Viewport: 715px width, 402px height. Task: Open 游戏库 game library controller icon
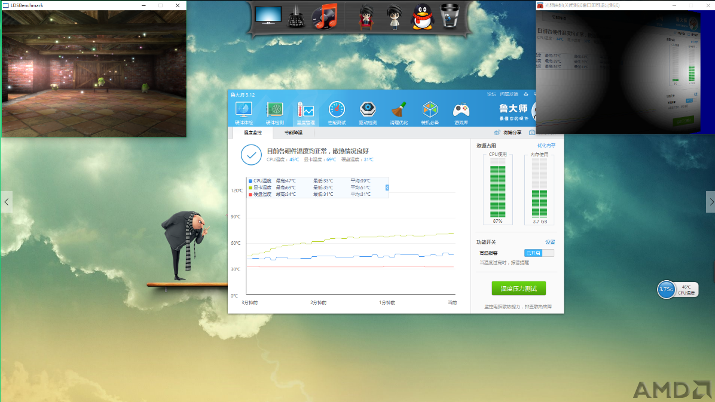(460, 112)
